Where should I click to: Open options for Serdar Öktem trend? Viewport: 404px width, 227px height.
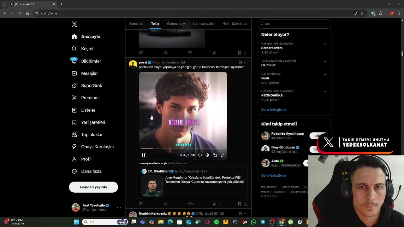pyautogui.click(x=326, y=44)
